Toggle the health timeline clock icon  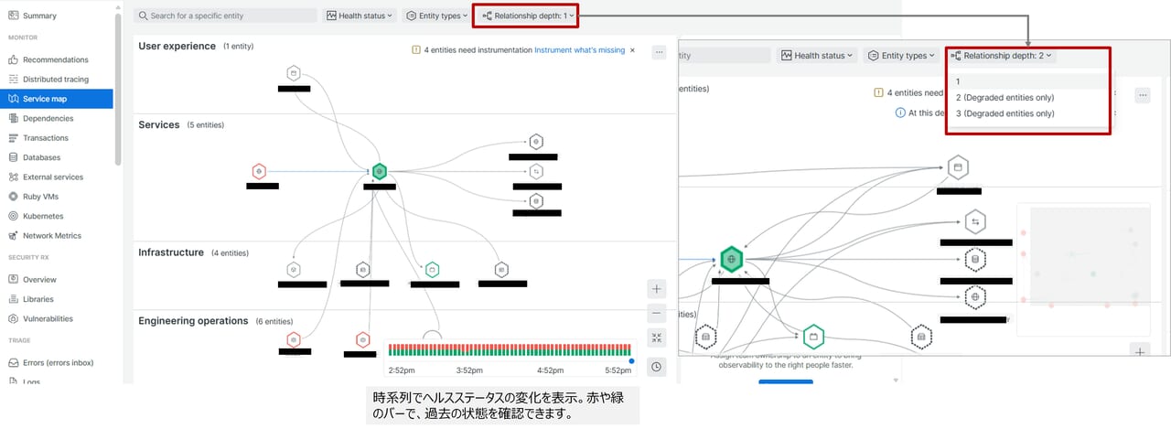coord(656,367)
